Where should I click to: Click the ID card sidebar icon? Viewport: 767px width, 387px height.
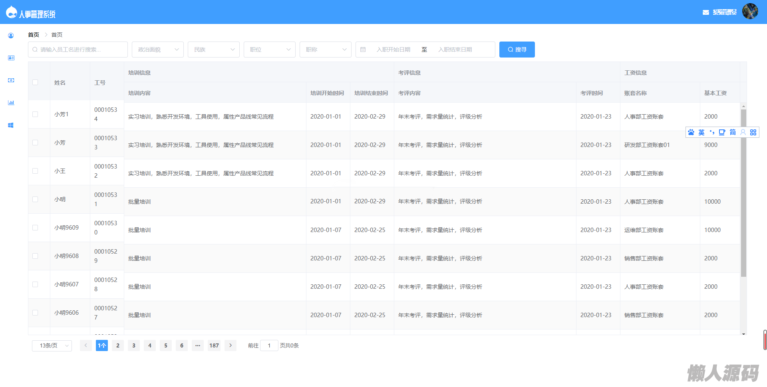(x=11, y=58)
